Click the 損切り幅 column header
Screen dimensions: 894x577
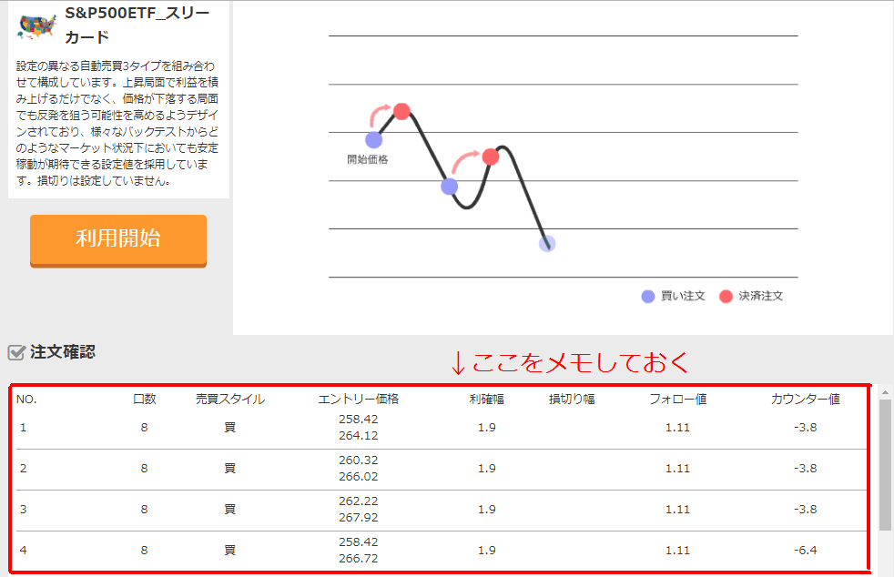coord(572,400)
